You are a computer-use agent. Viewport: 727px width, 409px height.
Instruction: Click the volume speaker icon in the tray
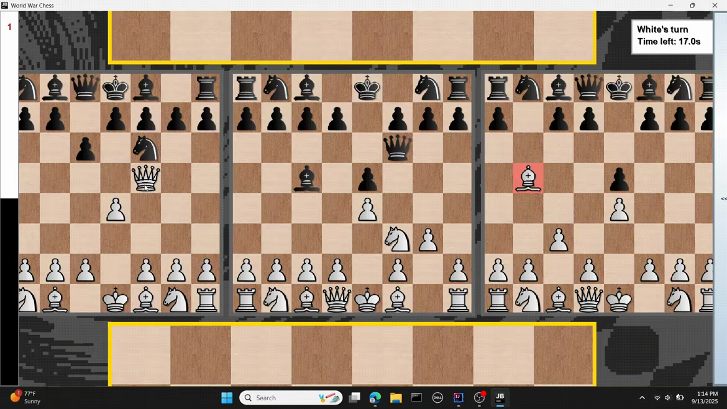point(667,398)
